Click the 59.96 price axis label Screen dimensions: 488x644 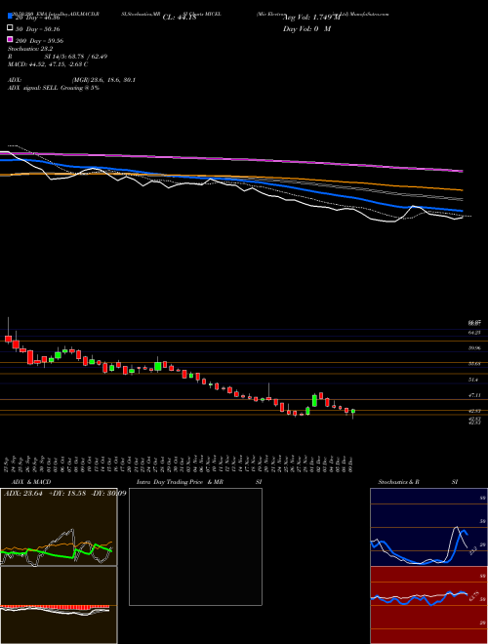tap(474, 348)
